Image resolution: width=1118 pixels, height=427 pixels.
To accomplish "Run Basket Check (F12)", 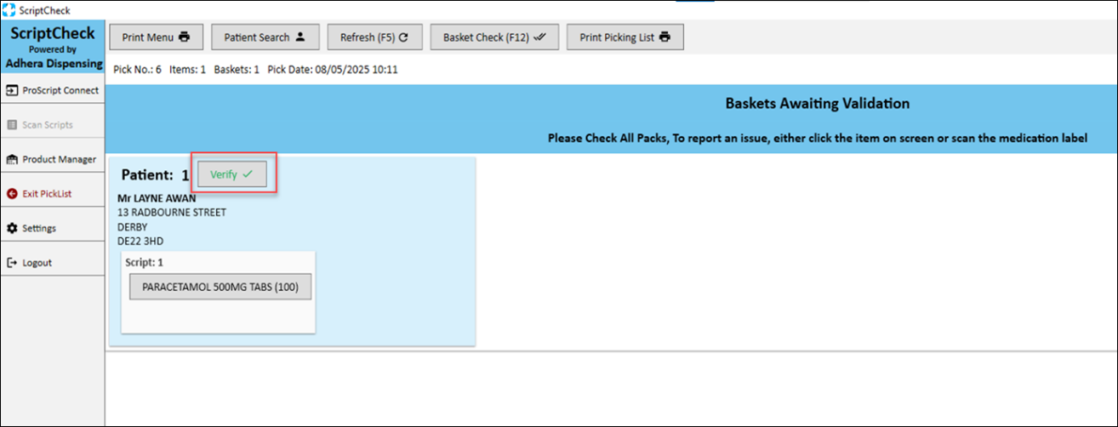I will coord(493,37).
